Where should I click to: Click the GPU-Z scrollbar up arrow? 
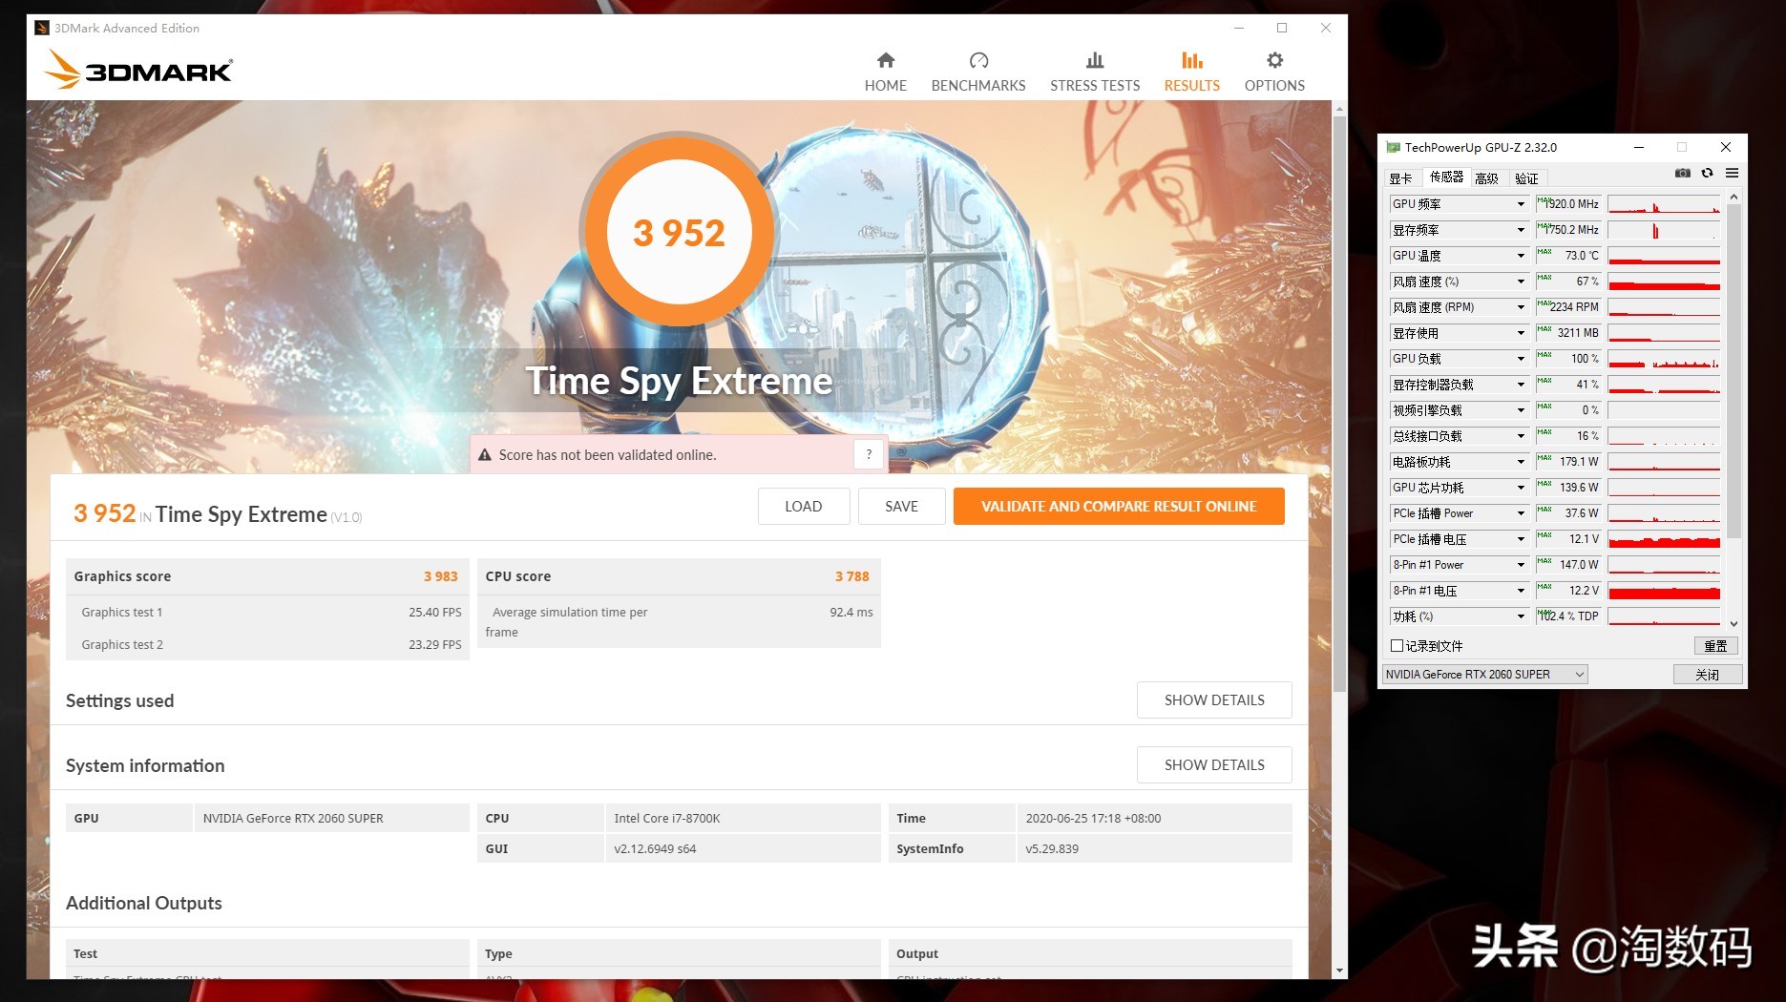click(1733, 197)
